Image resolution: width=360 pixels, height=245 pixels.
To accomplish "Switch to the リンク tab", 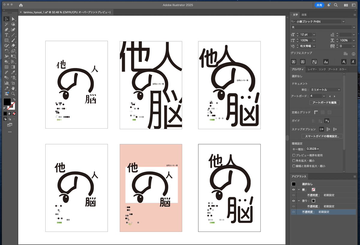I will click(322, 69).
